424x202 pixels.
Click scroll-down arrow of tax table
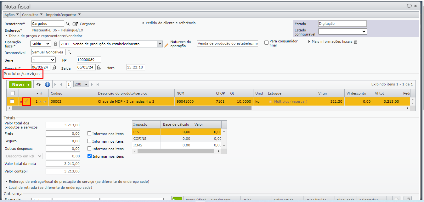[x=224, y=146]
